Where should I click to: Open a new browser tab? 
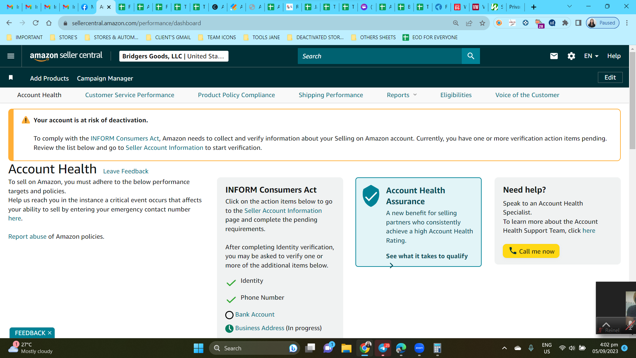pyautogui.click(x=534, y=7)
